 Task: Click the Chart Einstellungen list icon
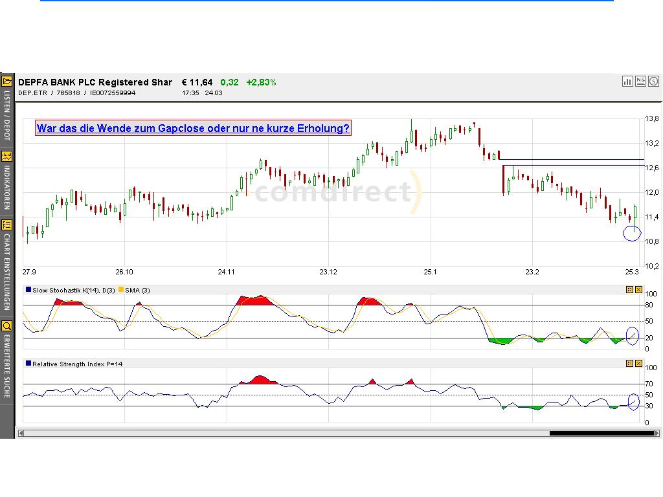pos(7,225)
